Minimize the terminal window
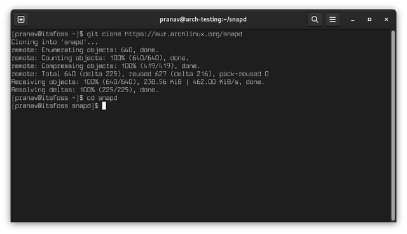The width and height of the screenshot is (407, 234). pyautogui.click(x=352, y=20)
